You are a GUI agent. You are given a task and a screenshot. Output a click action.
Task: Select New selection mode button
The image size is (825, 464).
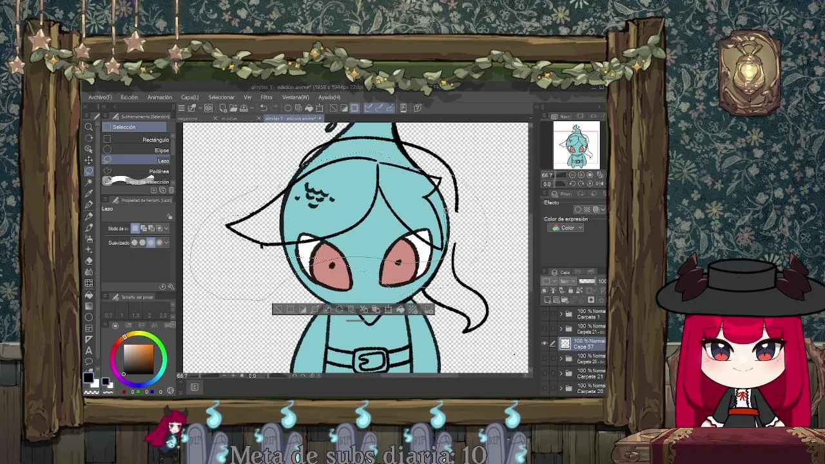tap(135, 228)
